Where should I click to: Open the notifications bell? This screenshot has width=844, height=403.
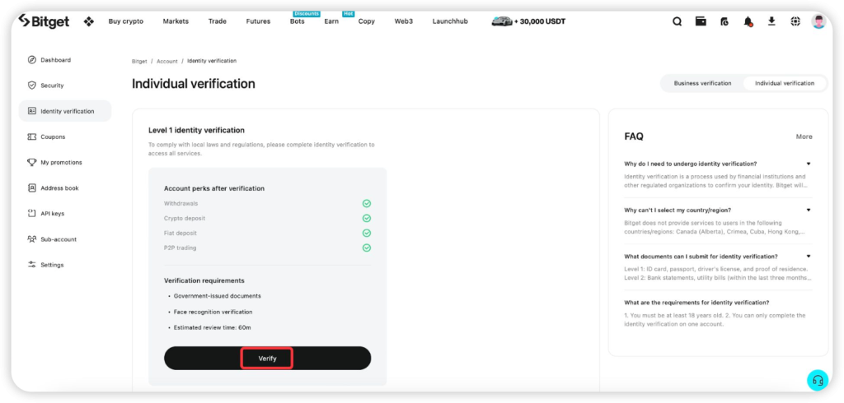tap(748, 21)
